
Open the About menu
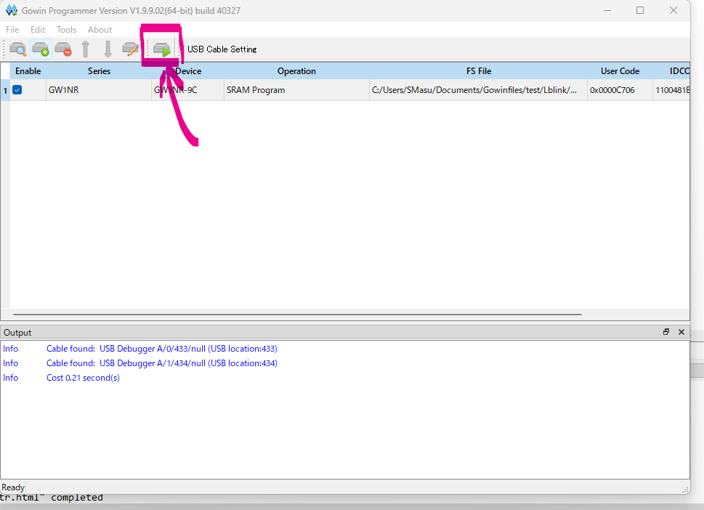pos(100,30)
